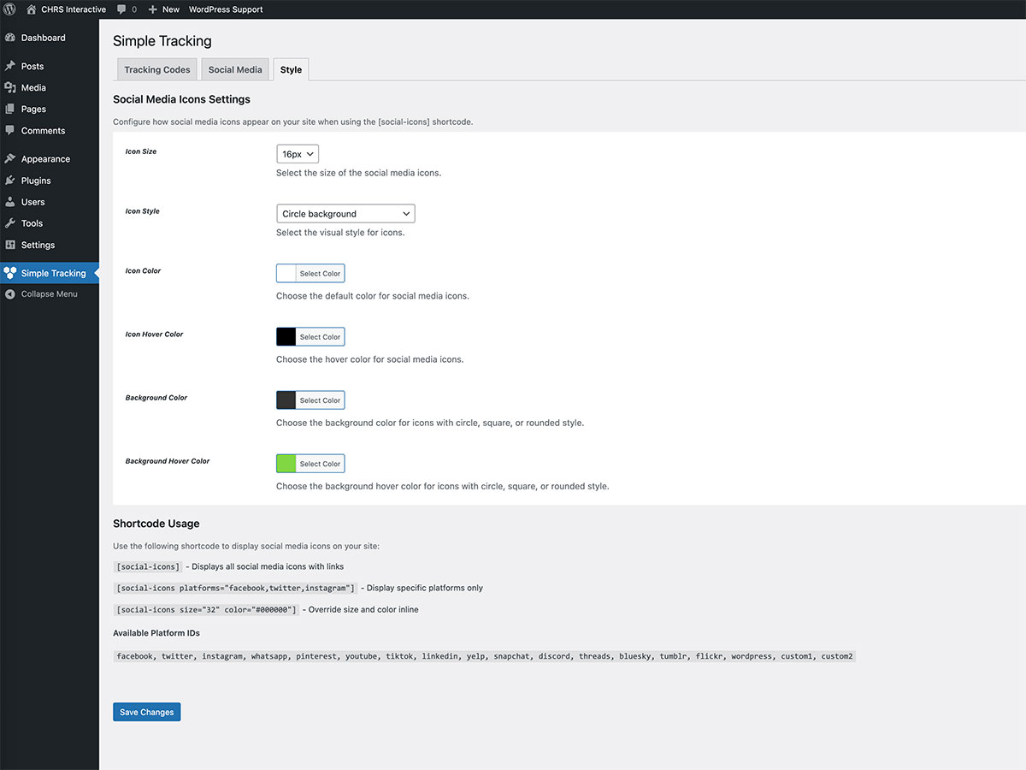Go to the Dashboard menu item
This screenshot has width=1026, height=770.
tap(50, 38)
